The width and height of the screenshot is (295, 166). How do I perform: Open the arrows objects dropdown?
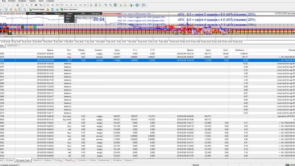pos(41,5)
